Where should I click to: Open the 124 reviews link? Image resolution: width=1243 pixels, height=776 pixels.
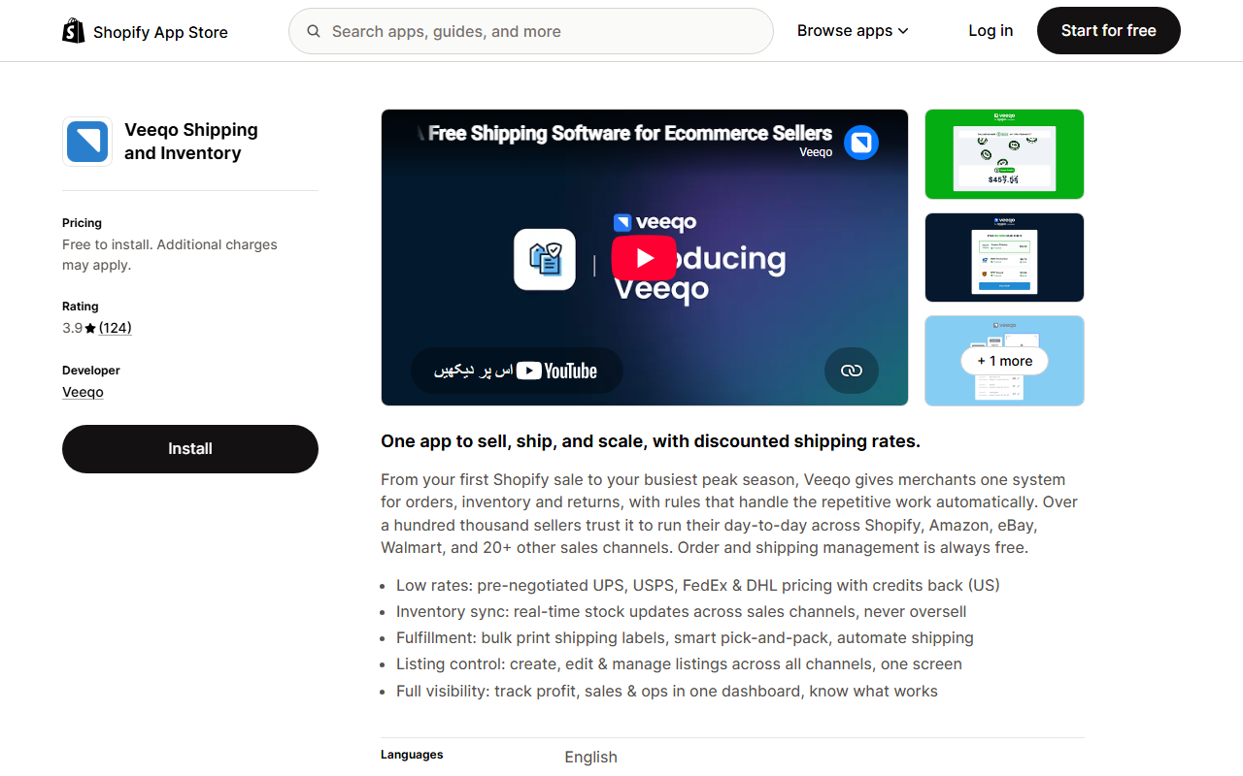pos(116,328)
